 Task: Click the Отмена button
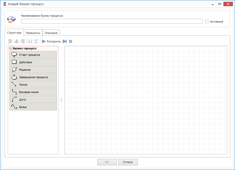128,162
